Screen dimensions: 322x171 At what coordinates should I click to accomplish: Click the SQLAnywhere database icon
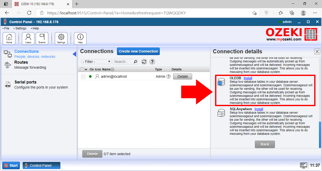pyautogui.click(x=221, y=113)
